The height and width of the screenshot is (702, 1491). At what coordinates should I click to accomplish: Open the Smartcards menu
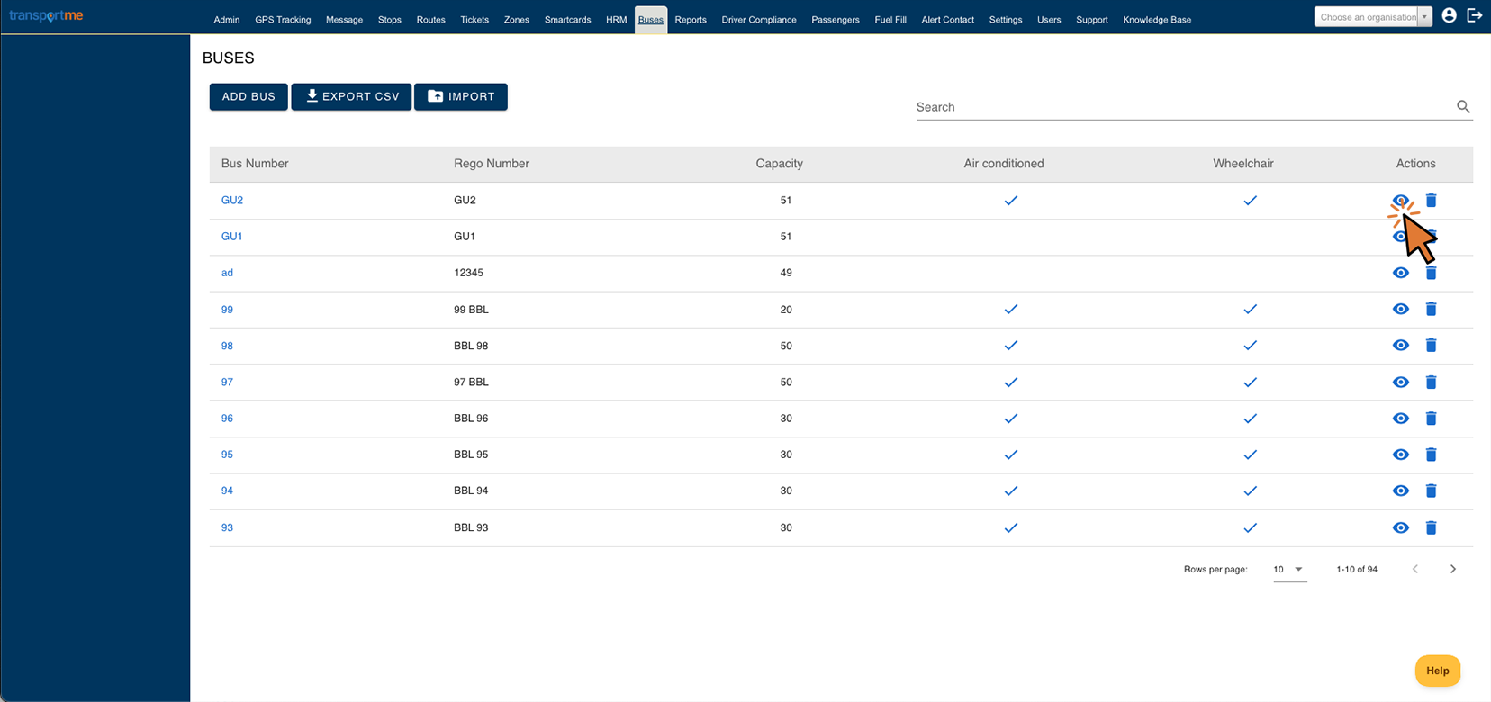pyautogui.click(x=567, y=20)
